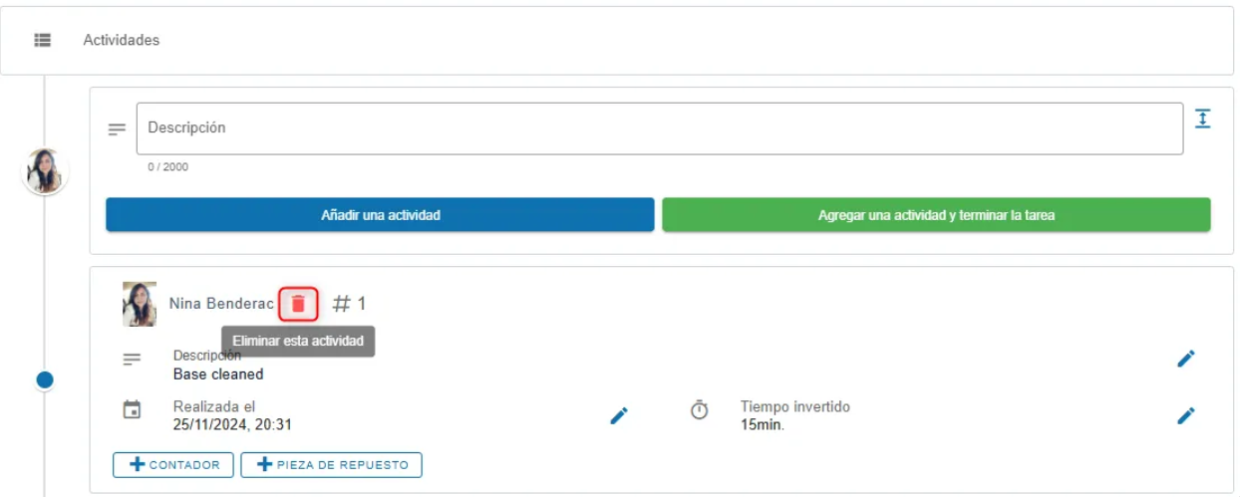The height and width of the screenshot is (497, 1240).
Task: Click 'Agregar una actividad y terminar la tarea'
Action: click(x=936, y=215)
